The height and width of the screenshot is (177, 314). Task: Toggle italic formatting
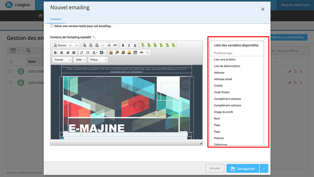[x=129, y=45]
